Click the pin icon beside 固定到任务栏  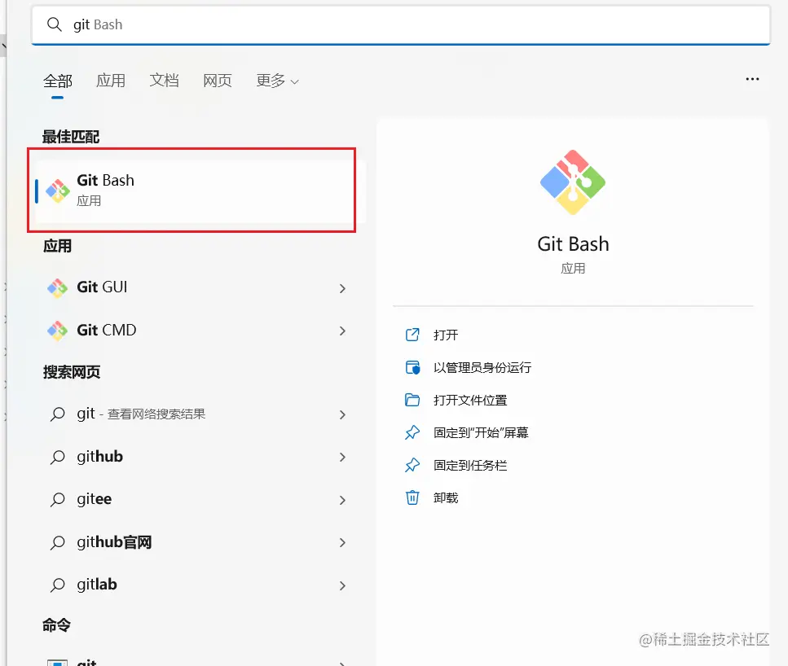pyautogui.click(x=412, y=465)
